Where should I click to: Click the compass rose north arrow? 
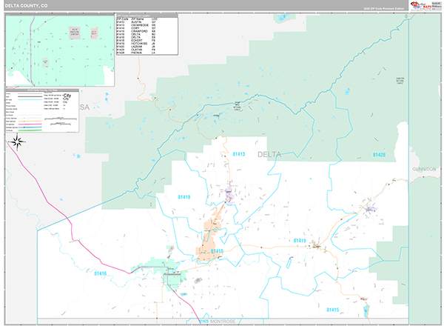point(18,142)
